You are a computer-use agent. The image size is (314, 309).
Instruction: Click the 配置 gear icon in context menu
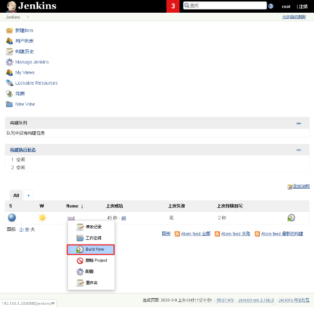(80, 272)
